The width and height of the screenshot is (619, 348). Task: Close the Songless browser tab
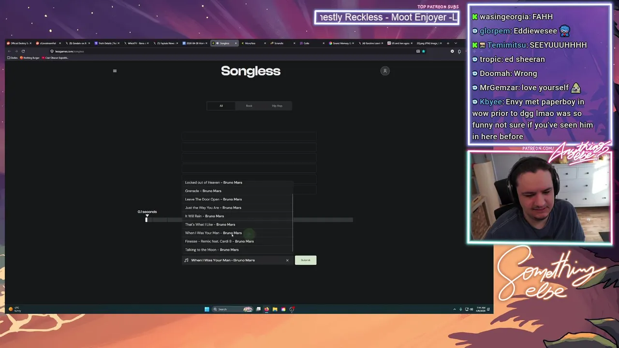tap(236, 43)
